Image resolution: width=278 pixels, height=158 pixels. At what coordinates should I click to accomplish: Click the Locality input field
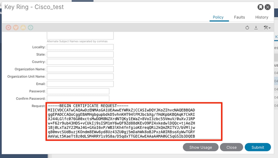pos(80,47)
